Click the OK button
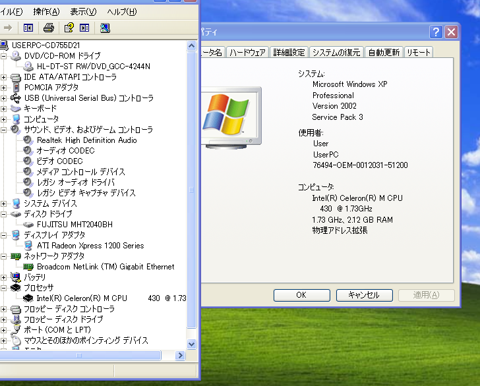Viewport: 480px width, 386px height. coord(301,295)
